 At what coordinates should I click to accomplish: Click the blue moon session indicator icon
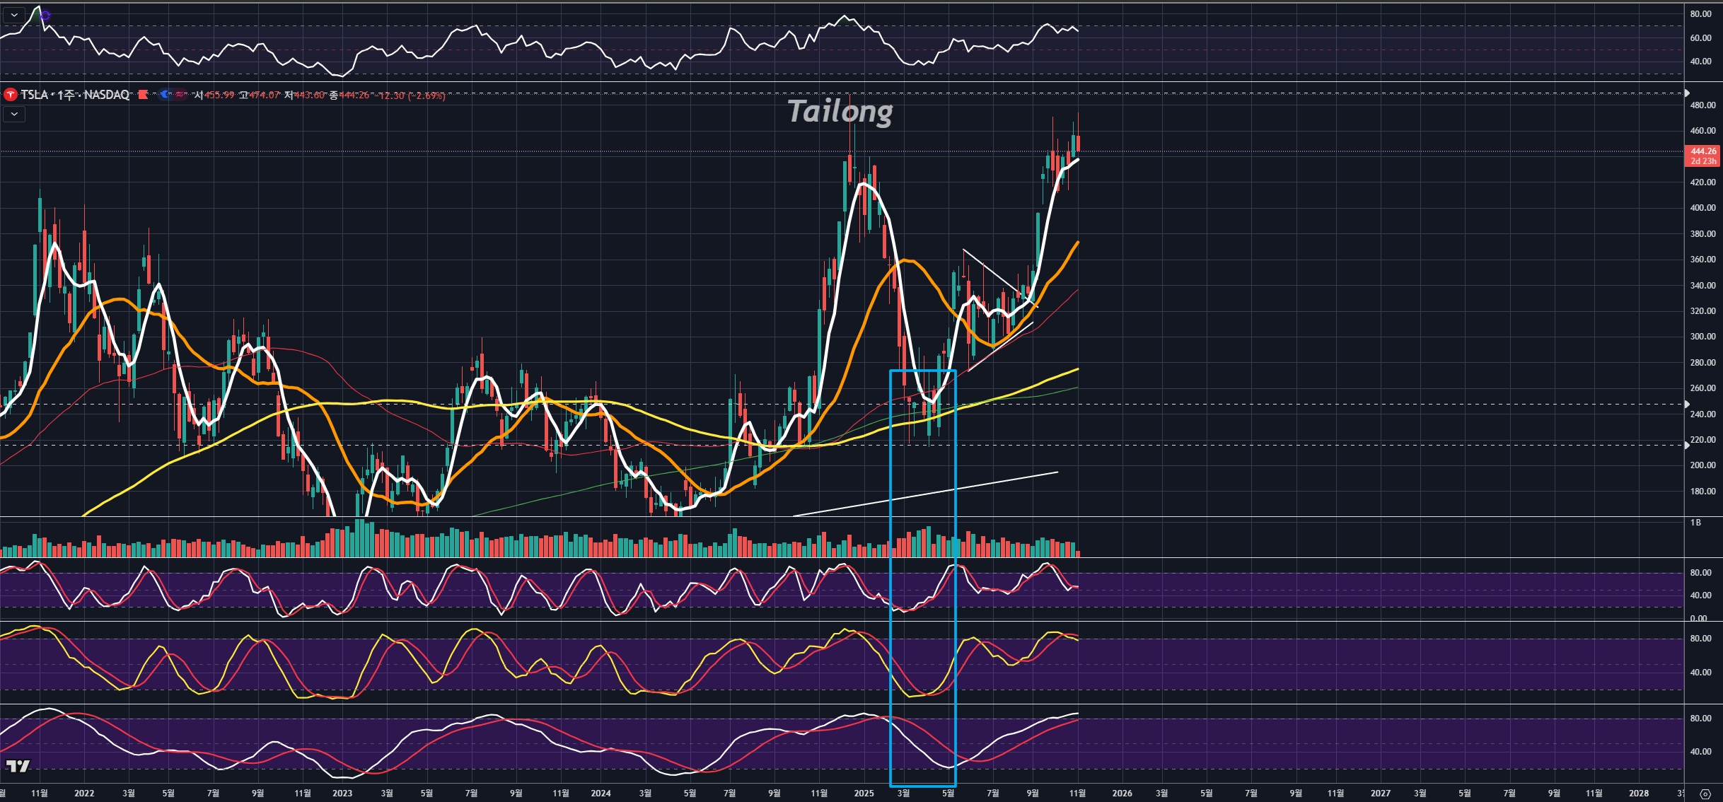pos(166,95)
